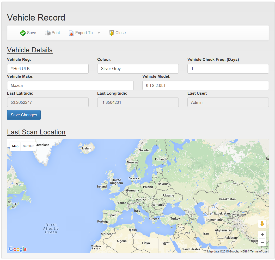Click Iceland label on the map
275x260 pixels.
point(87,148)
